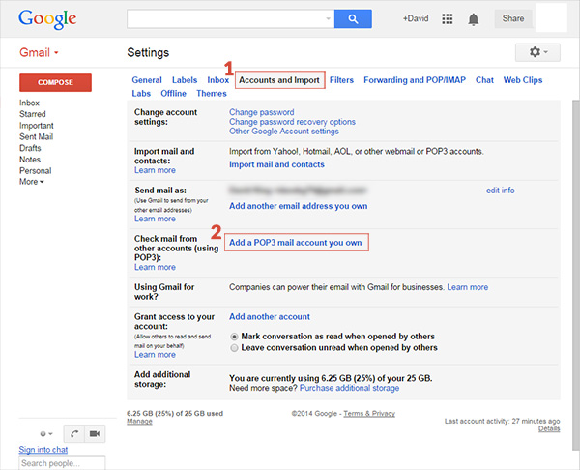Open Forwarding and POP/IMAP tab
Image resolution: width=580 pixels, height=470 pixels.
(414, 80)
